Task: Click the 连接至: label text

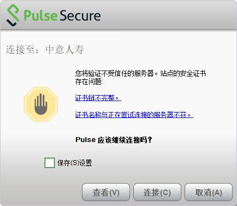Action: pyautogui.click(x=22, y=50)
